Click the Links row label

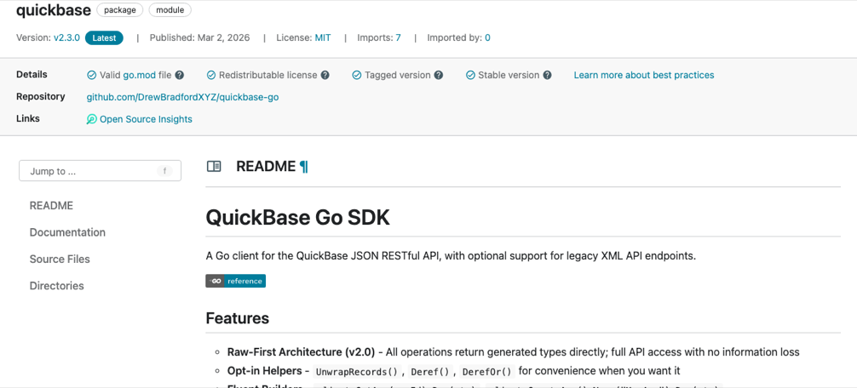point(28,118)
